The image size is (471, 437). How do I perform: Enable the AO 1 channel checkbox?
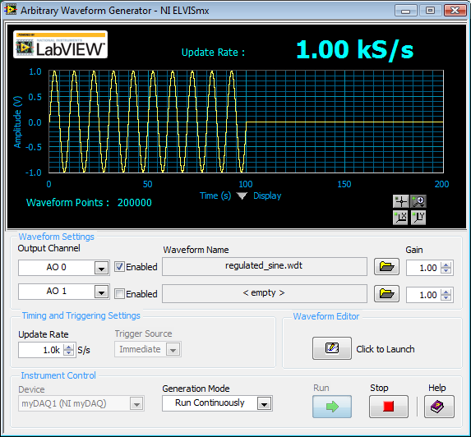click(119, 294)
